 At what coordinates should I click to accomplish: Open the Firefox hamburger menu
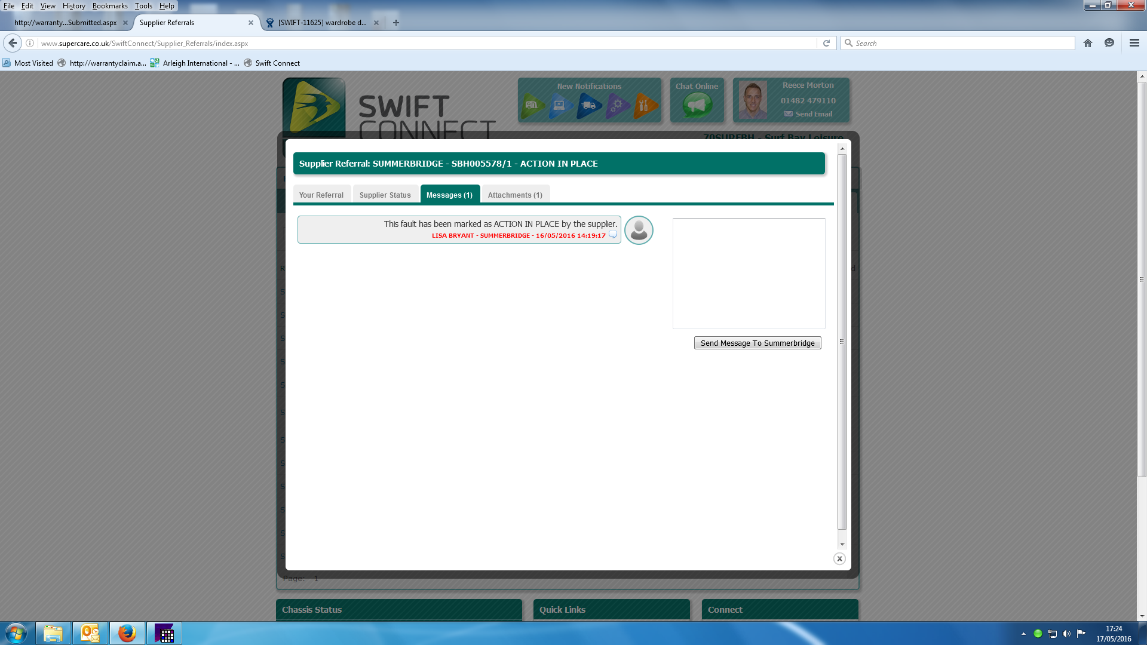(1134, 43)
